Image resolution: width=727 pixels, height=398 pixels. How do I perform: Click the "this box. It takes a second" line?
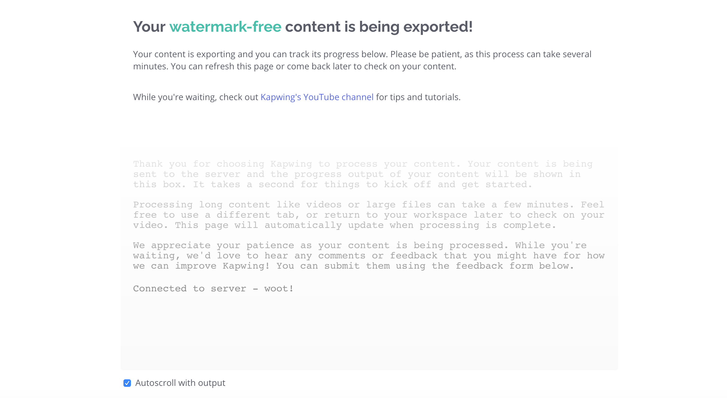332,184
